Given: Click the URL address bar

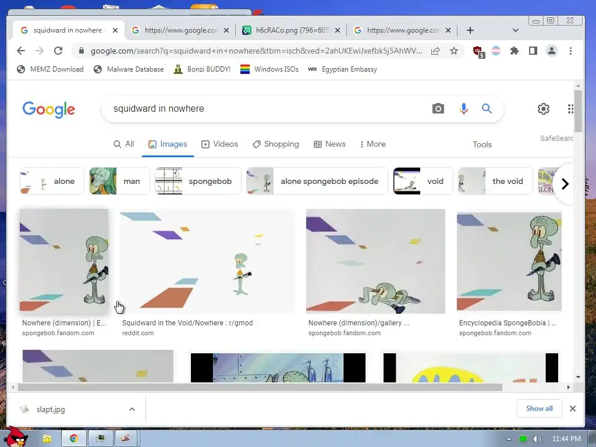Looking at the screenshot, I should (x=256, y=51).
